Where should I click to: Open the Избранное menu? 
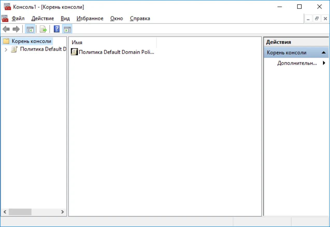click(x=90, y=18)
